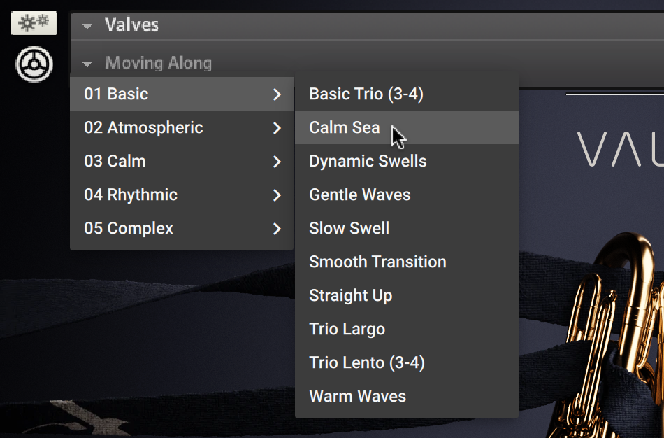The height and width of the screenshot is (438, 664).
Task: Choose the Calm Sea preset
Action: 345,127
